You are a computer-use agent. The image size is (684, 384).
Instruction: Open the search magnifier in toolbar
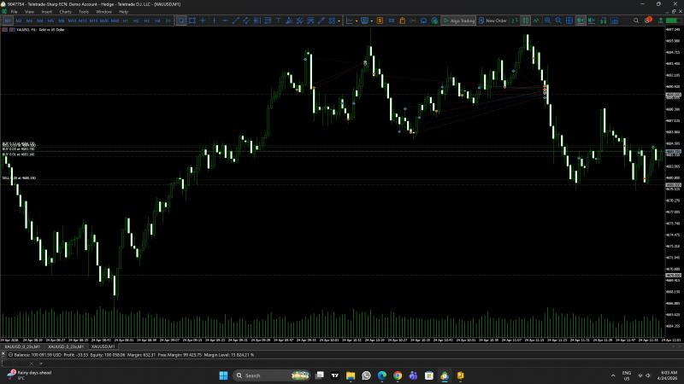[x=636, y=20]
